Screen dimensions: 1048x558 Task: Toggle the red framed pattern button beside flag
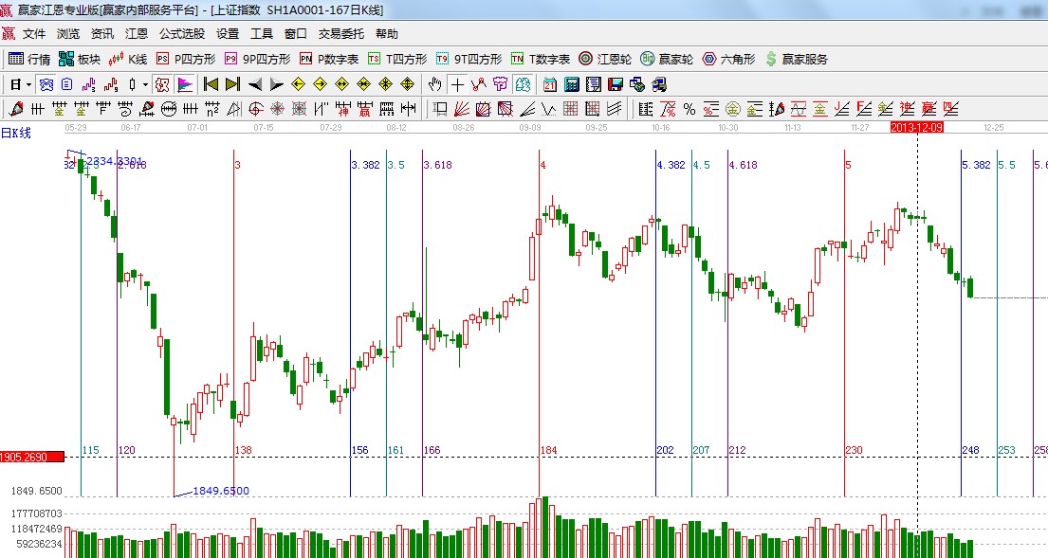162,84
